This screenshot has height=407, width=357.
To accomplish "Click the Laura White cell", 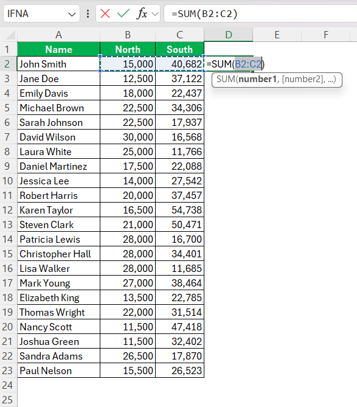I will click(58, 151).
